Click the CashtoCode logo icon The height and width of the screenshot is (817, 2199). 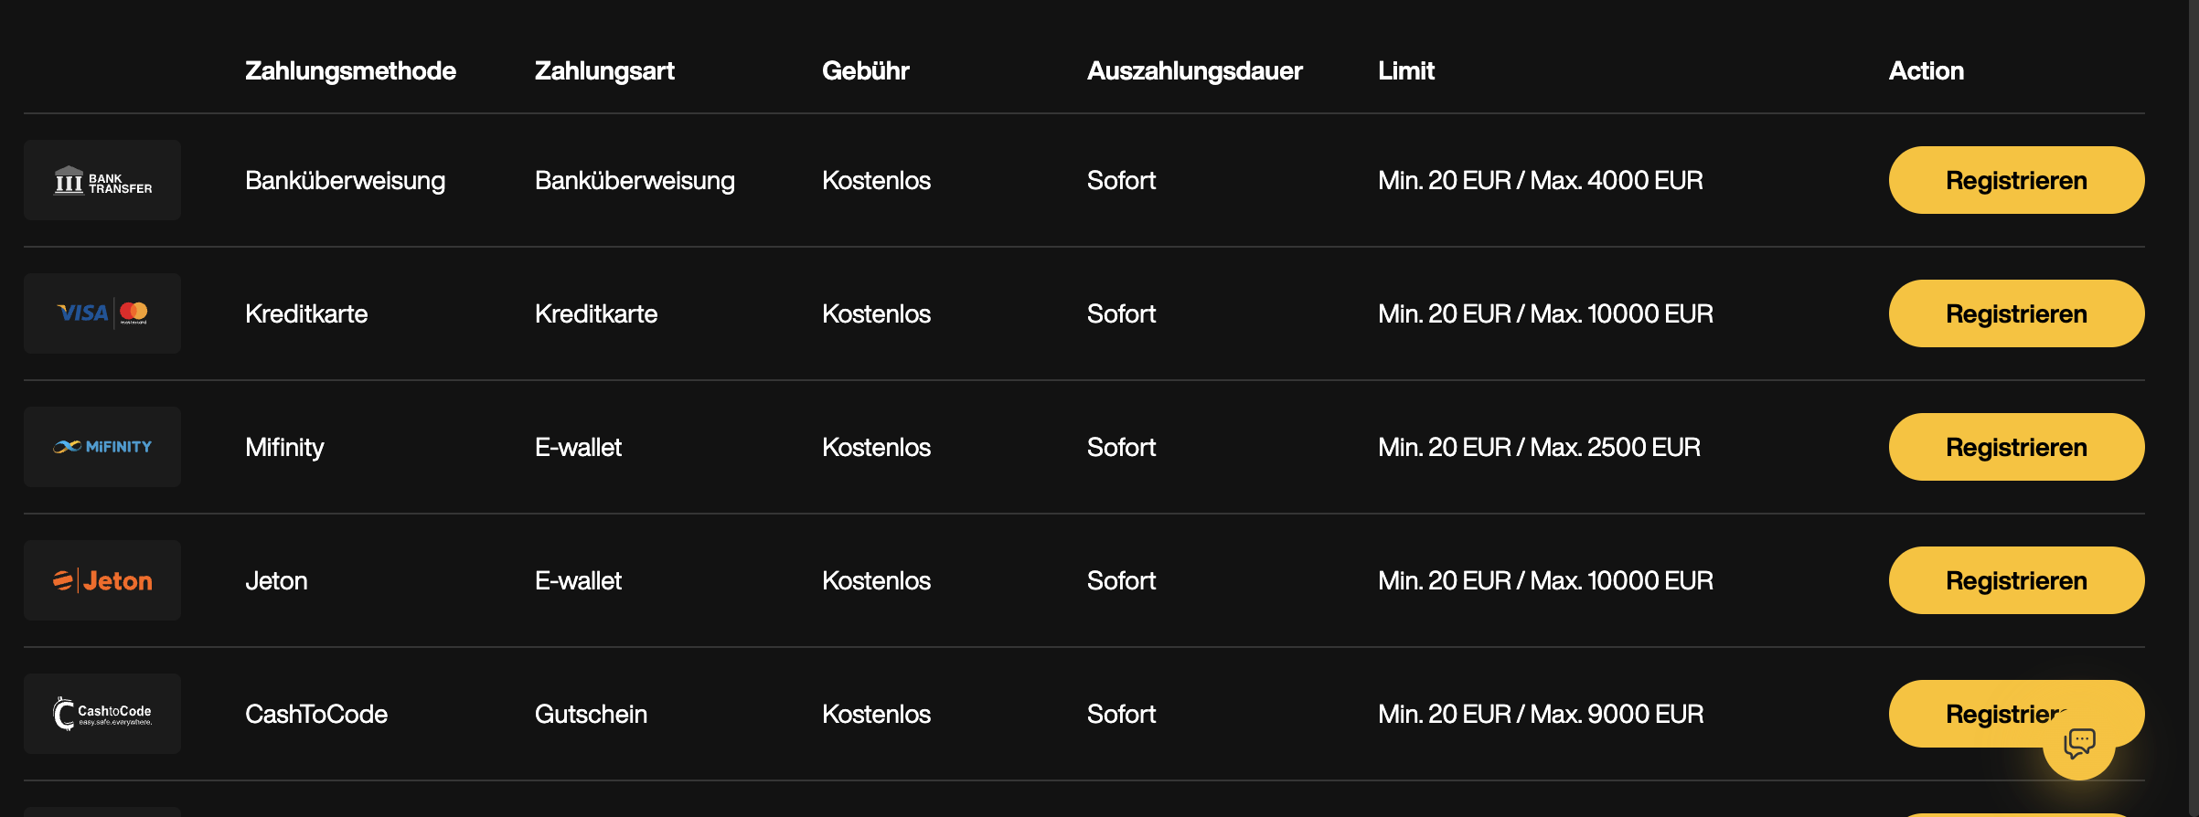click(x=102, y=714)
